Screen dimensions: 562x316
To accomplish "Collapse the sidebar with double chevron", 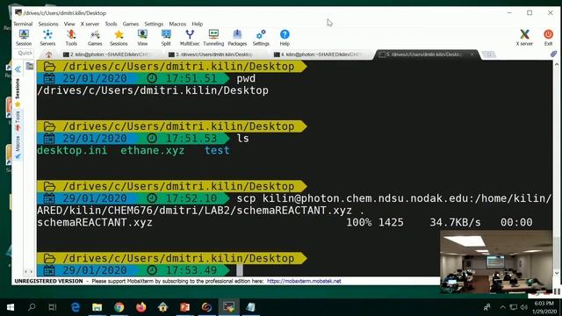I will pos(18,69).
